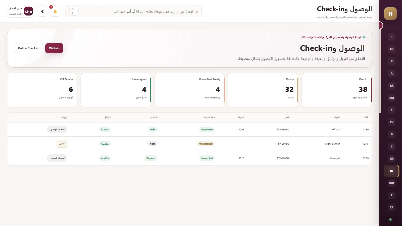The width and height of the screenshot is (402, 226).
Task: Select the $ sidebar icon
Action: coord(391,110)
